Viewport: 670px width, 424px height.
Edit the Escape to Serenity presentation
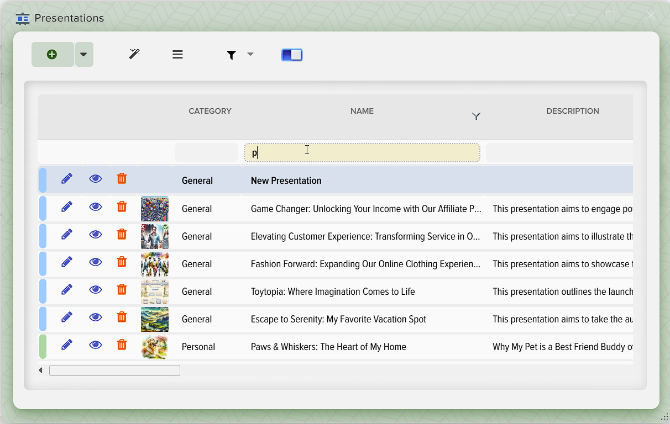tap(67, 317)
